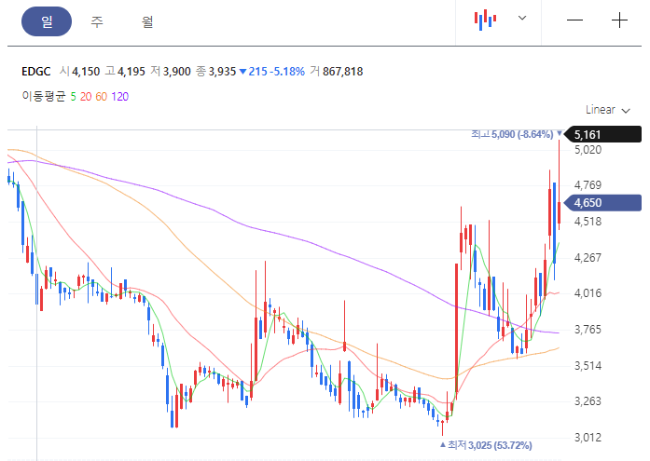Image resolution: width=650 pixels, height=461 pixels.
Task: Click the change value 215 -5.18%
Action: [272, 72]
